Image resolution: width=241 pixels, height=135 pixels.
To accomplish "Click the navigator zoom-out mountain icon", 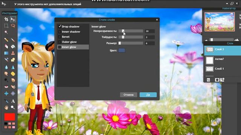I will coord(206,40).
